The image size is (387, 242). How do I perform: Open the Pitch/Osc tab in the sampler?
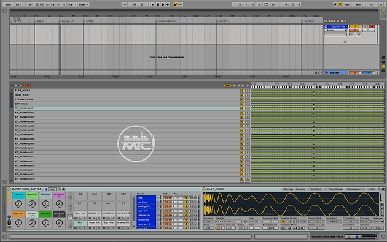[315, 189]
